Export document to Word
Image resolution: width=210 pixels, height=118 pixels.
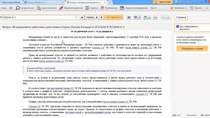click(x=129, y=17)
